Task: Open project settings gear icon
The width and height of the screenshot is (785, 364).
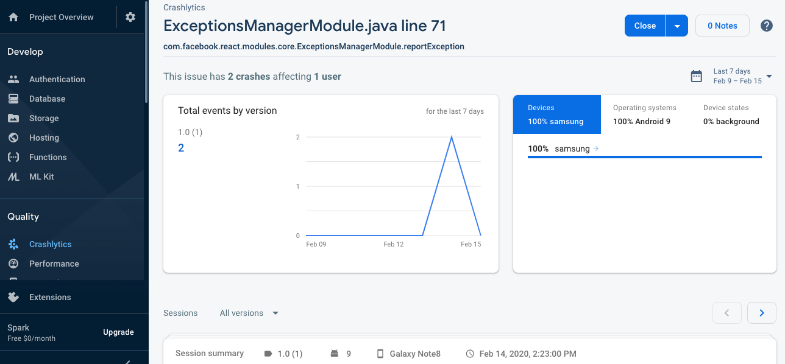Action: 130,17
